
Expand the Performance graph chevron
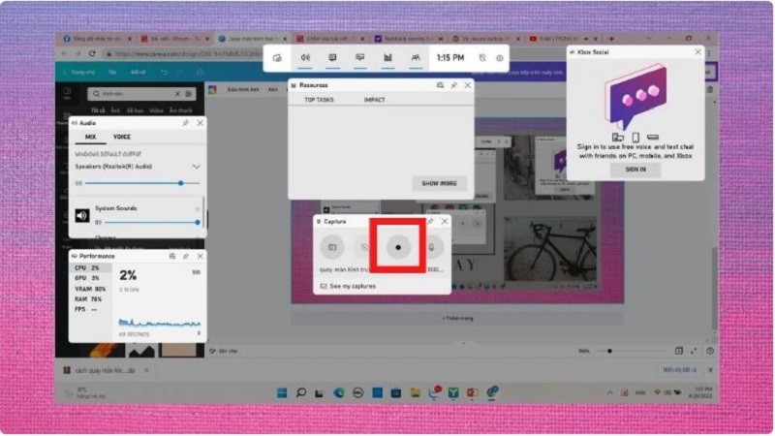198,334
